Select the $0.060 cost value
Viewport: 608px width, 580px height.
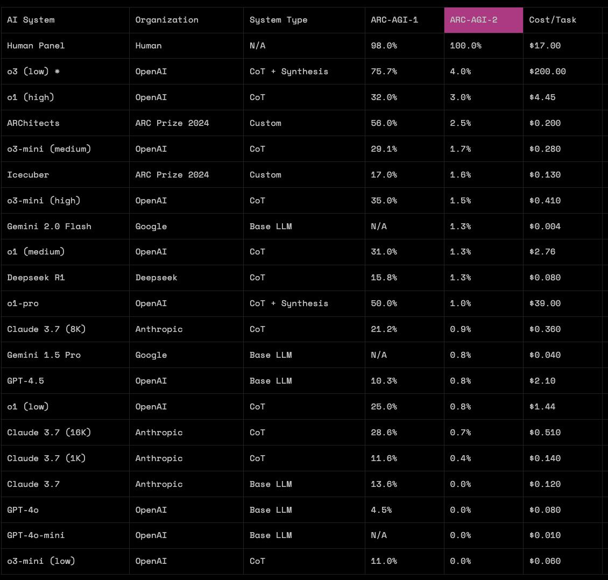coord(545,561)
